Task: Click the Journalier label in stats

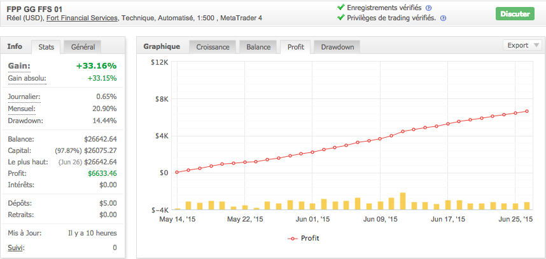Action: point(24,96)
